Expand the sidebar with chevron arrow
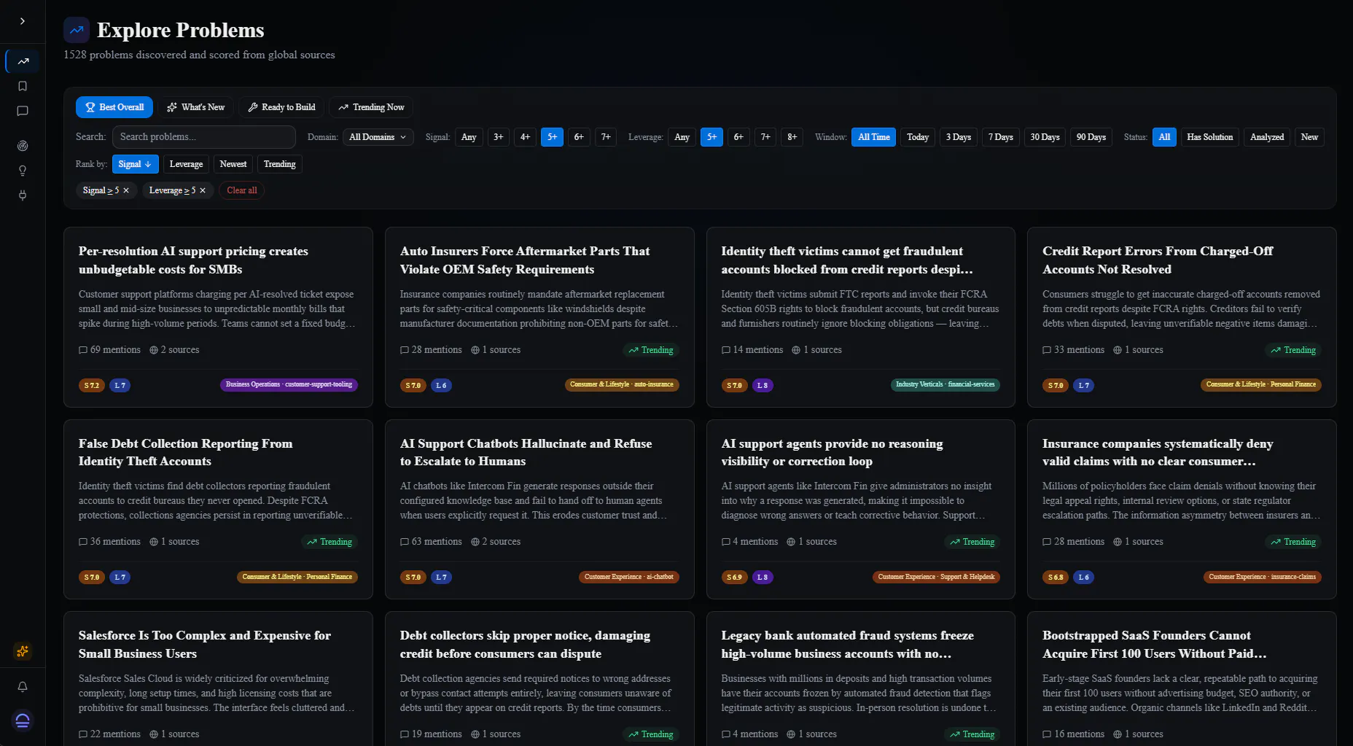The width and height of the screenshot is (1353, 746). 23,21
